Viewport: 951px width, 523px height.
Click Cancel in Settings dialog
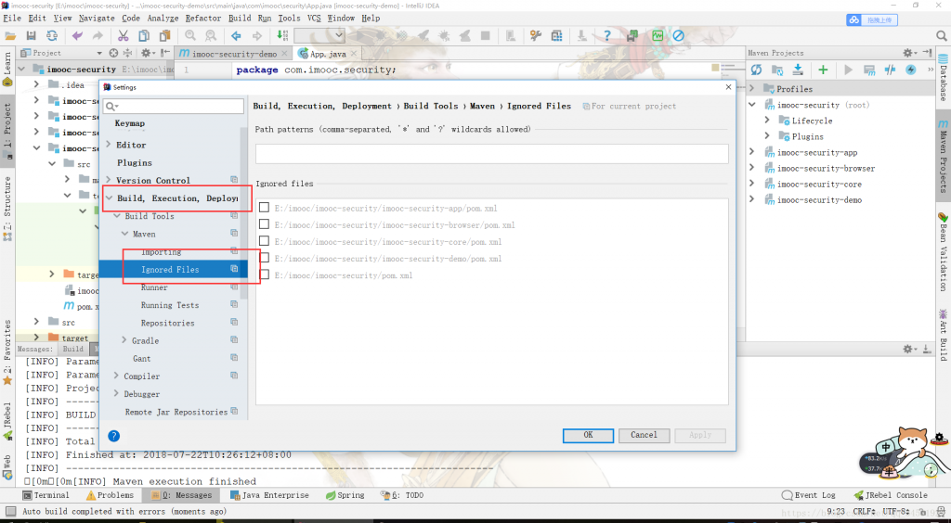644,435
